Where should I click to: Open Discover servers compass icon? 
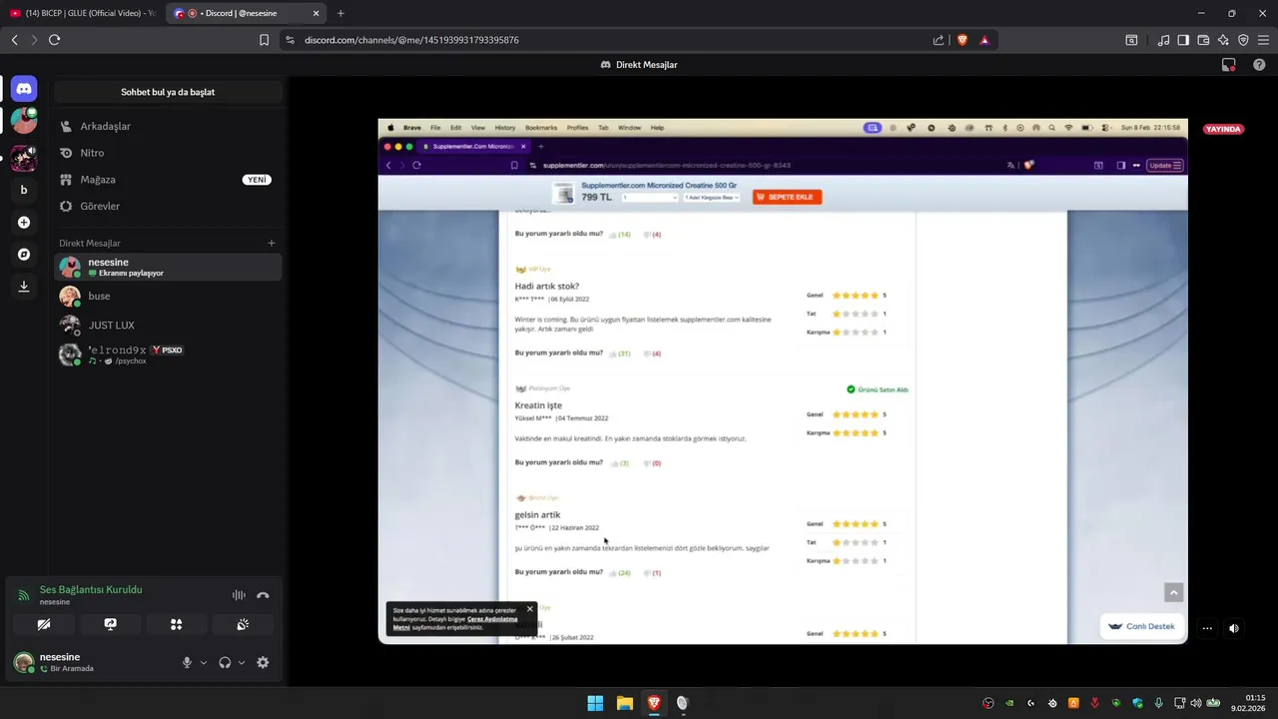[24, 255]
